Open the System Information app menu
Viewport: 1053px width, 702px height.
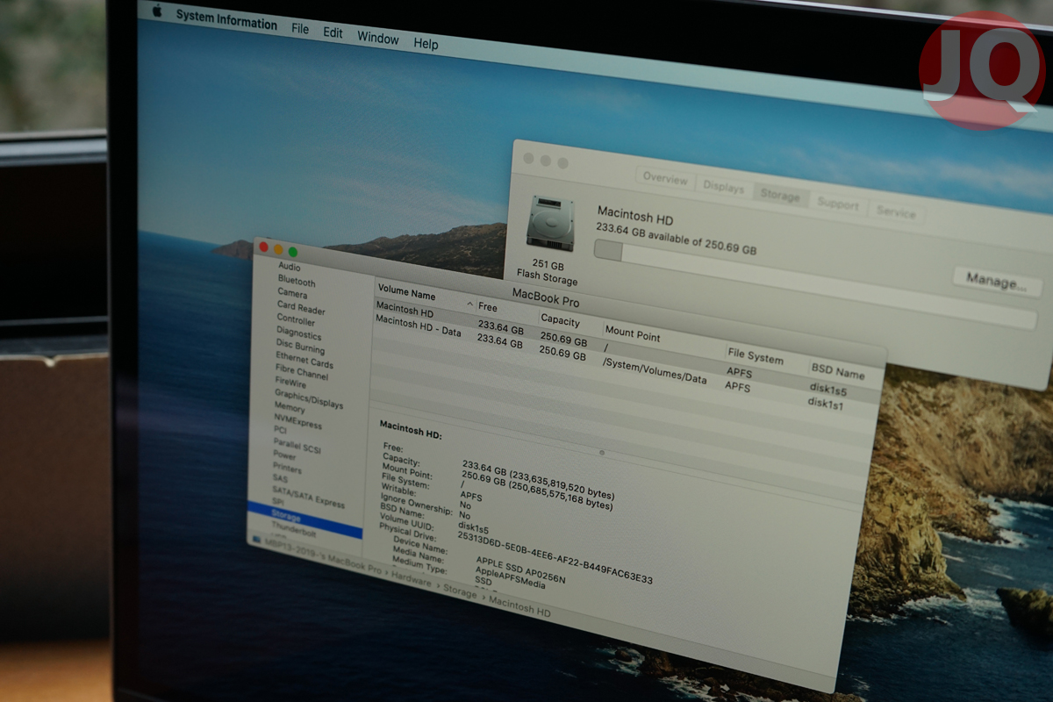226,20
